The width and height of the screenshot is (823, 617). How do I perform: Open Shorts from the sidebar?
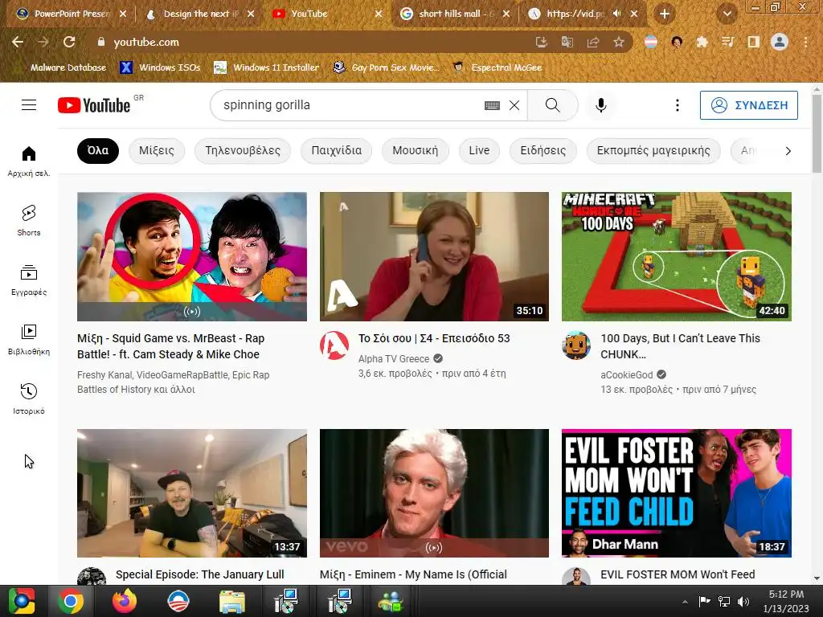[x=29, y=220]
